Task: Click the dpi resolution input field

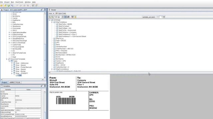Action: pos(57,17)
